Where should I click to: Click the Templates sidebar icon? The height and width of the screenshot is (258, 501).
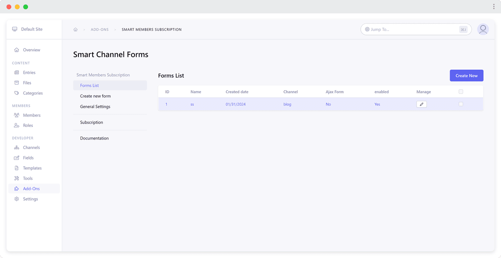[x=16, y=168]
